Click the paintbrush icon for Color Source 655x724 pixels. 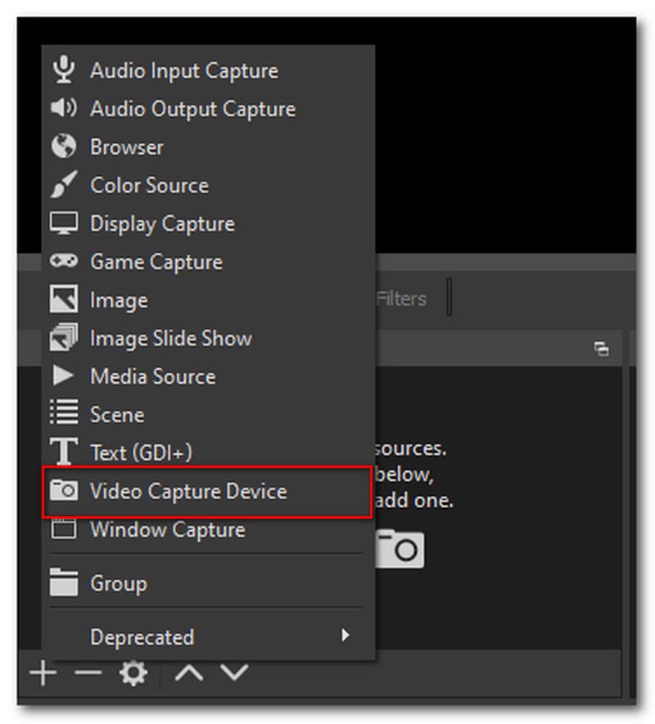(63, 184)
